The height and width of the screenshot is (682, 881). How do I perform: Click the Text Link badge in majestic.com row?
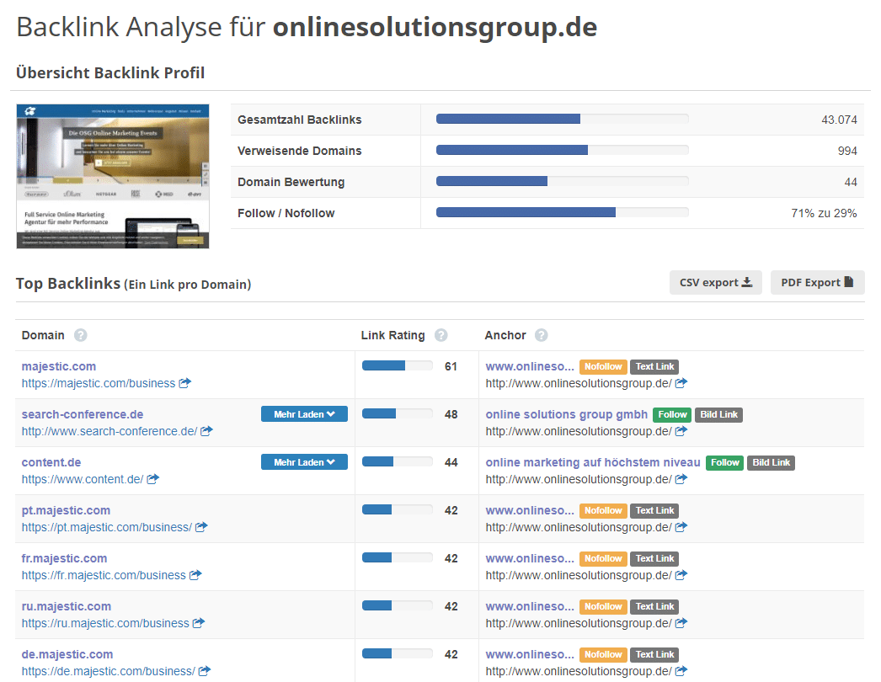(654, 366)
